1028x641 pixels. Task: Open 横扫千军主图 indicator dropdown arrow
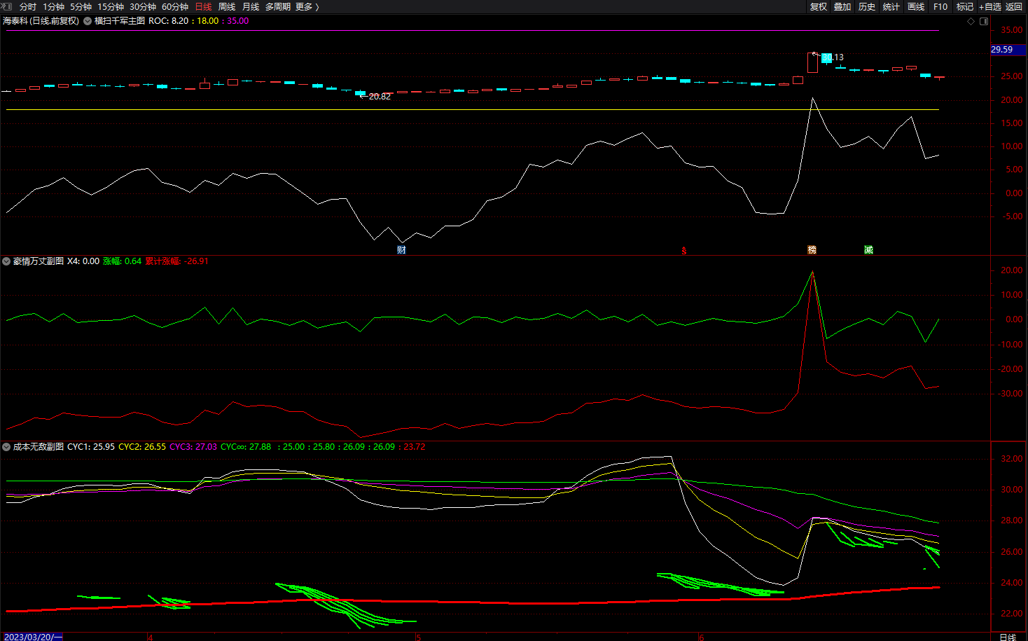(x=88, y=21)
